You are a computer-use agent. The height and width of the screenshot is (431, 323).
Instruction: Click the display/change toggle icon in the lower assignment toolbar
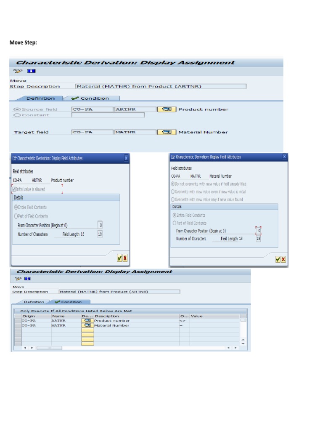[x=18, y=279]
